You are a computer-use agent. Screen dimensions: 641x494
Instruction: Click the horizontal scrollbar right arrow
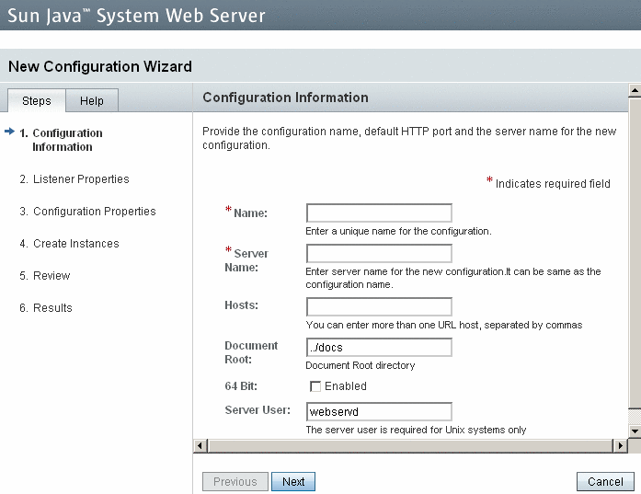click(620, 446)
